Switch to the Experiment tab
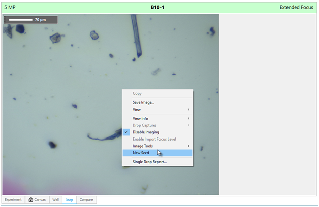The width and height of the screenshot is (319, 207). pos(13,200)
